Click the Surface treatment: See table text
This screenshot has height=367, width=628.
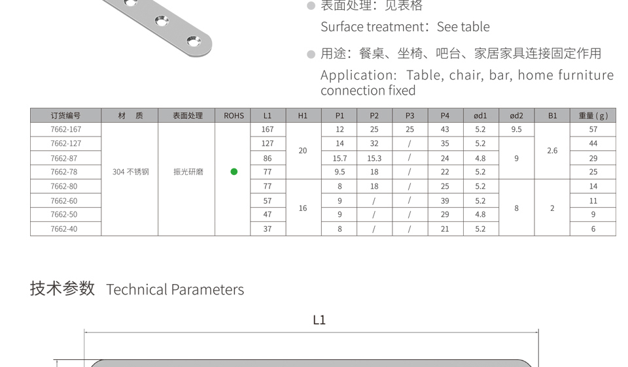[405, 27]
